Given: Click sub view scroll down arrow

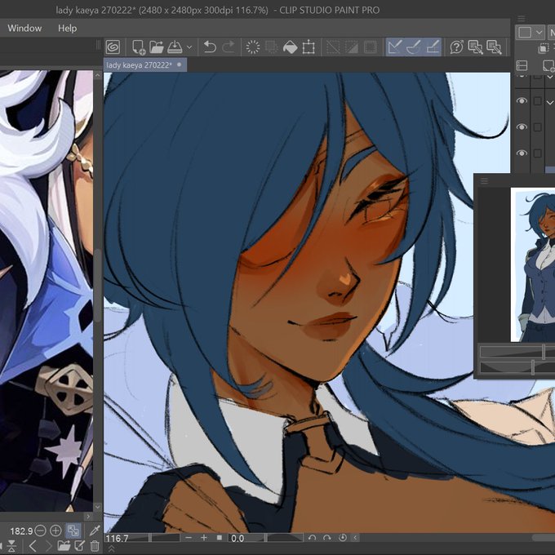Looking at the screenshot, I should 98,507.
